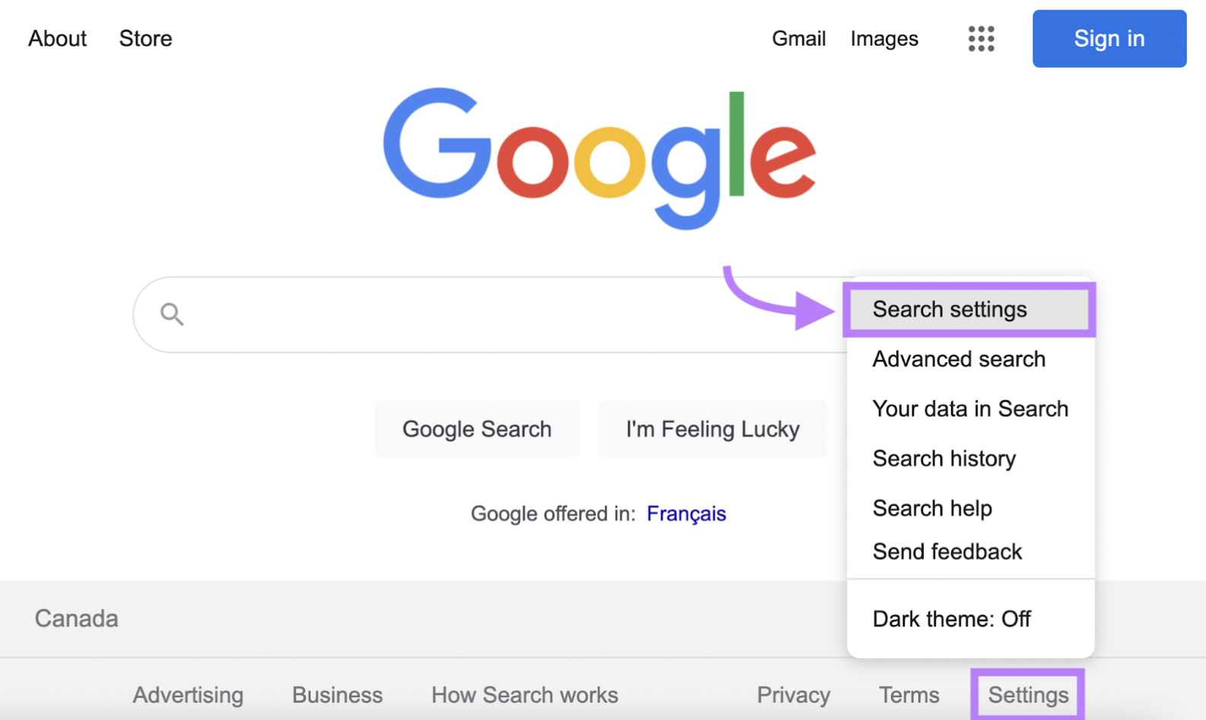Open the Google apps grid icon
Viewport: 1206px width, 720px height.
click(981, 39)
